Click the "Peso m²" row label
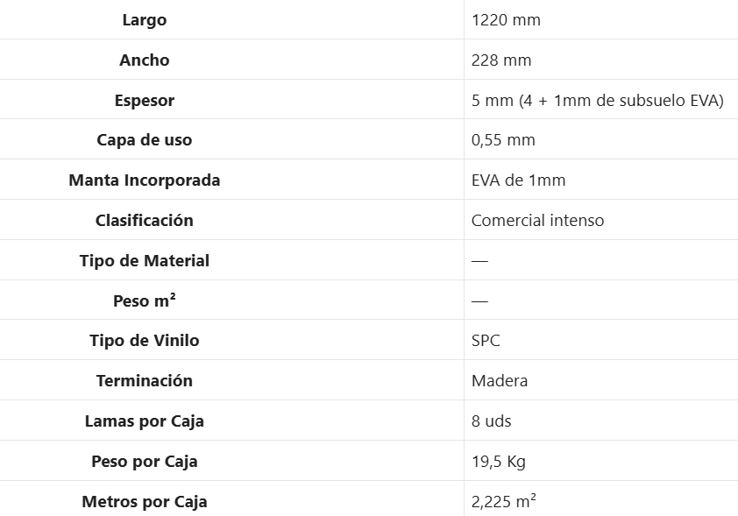 click(144, 301)
